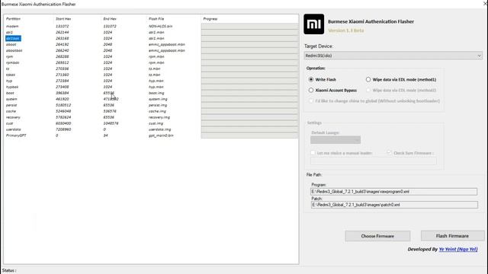488x274 pixels.
Task: Select the highlighted sbl1bak partition
Action: click(13, 39)
